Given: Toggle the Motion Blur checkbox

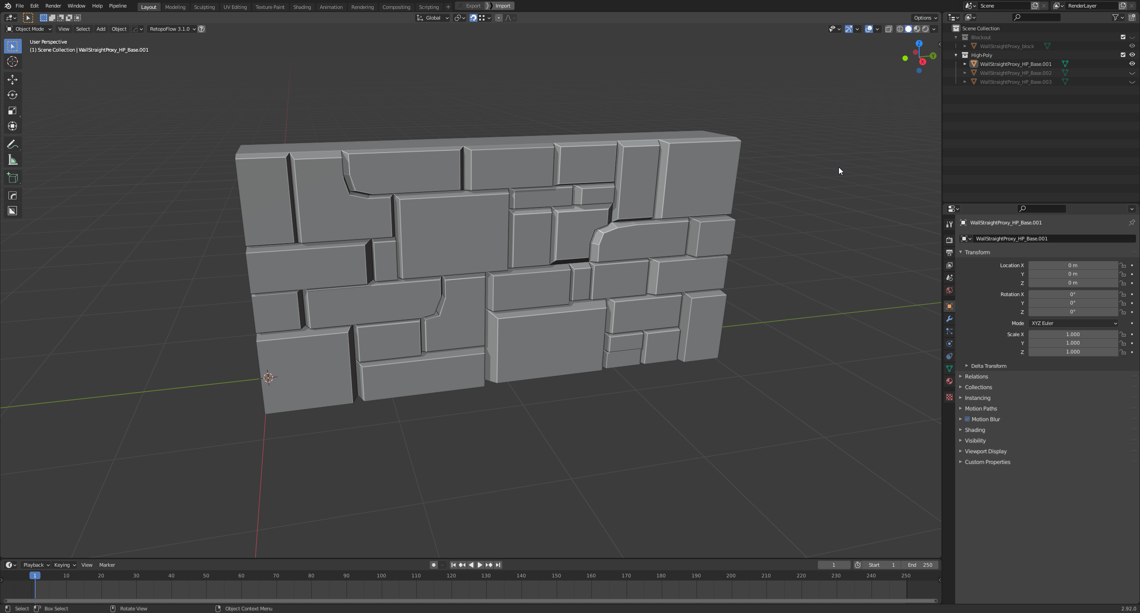Looking at the screenshot, I should click(967, 419).
